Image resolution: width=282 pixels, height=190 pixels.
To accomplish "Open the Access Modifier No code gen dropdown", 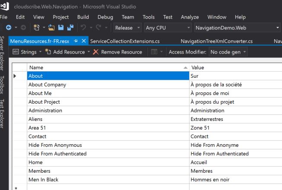I will pyautogui.click(x=228, y=52).
